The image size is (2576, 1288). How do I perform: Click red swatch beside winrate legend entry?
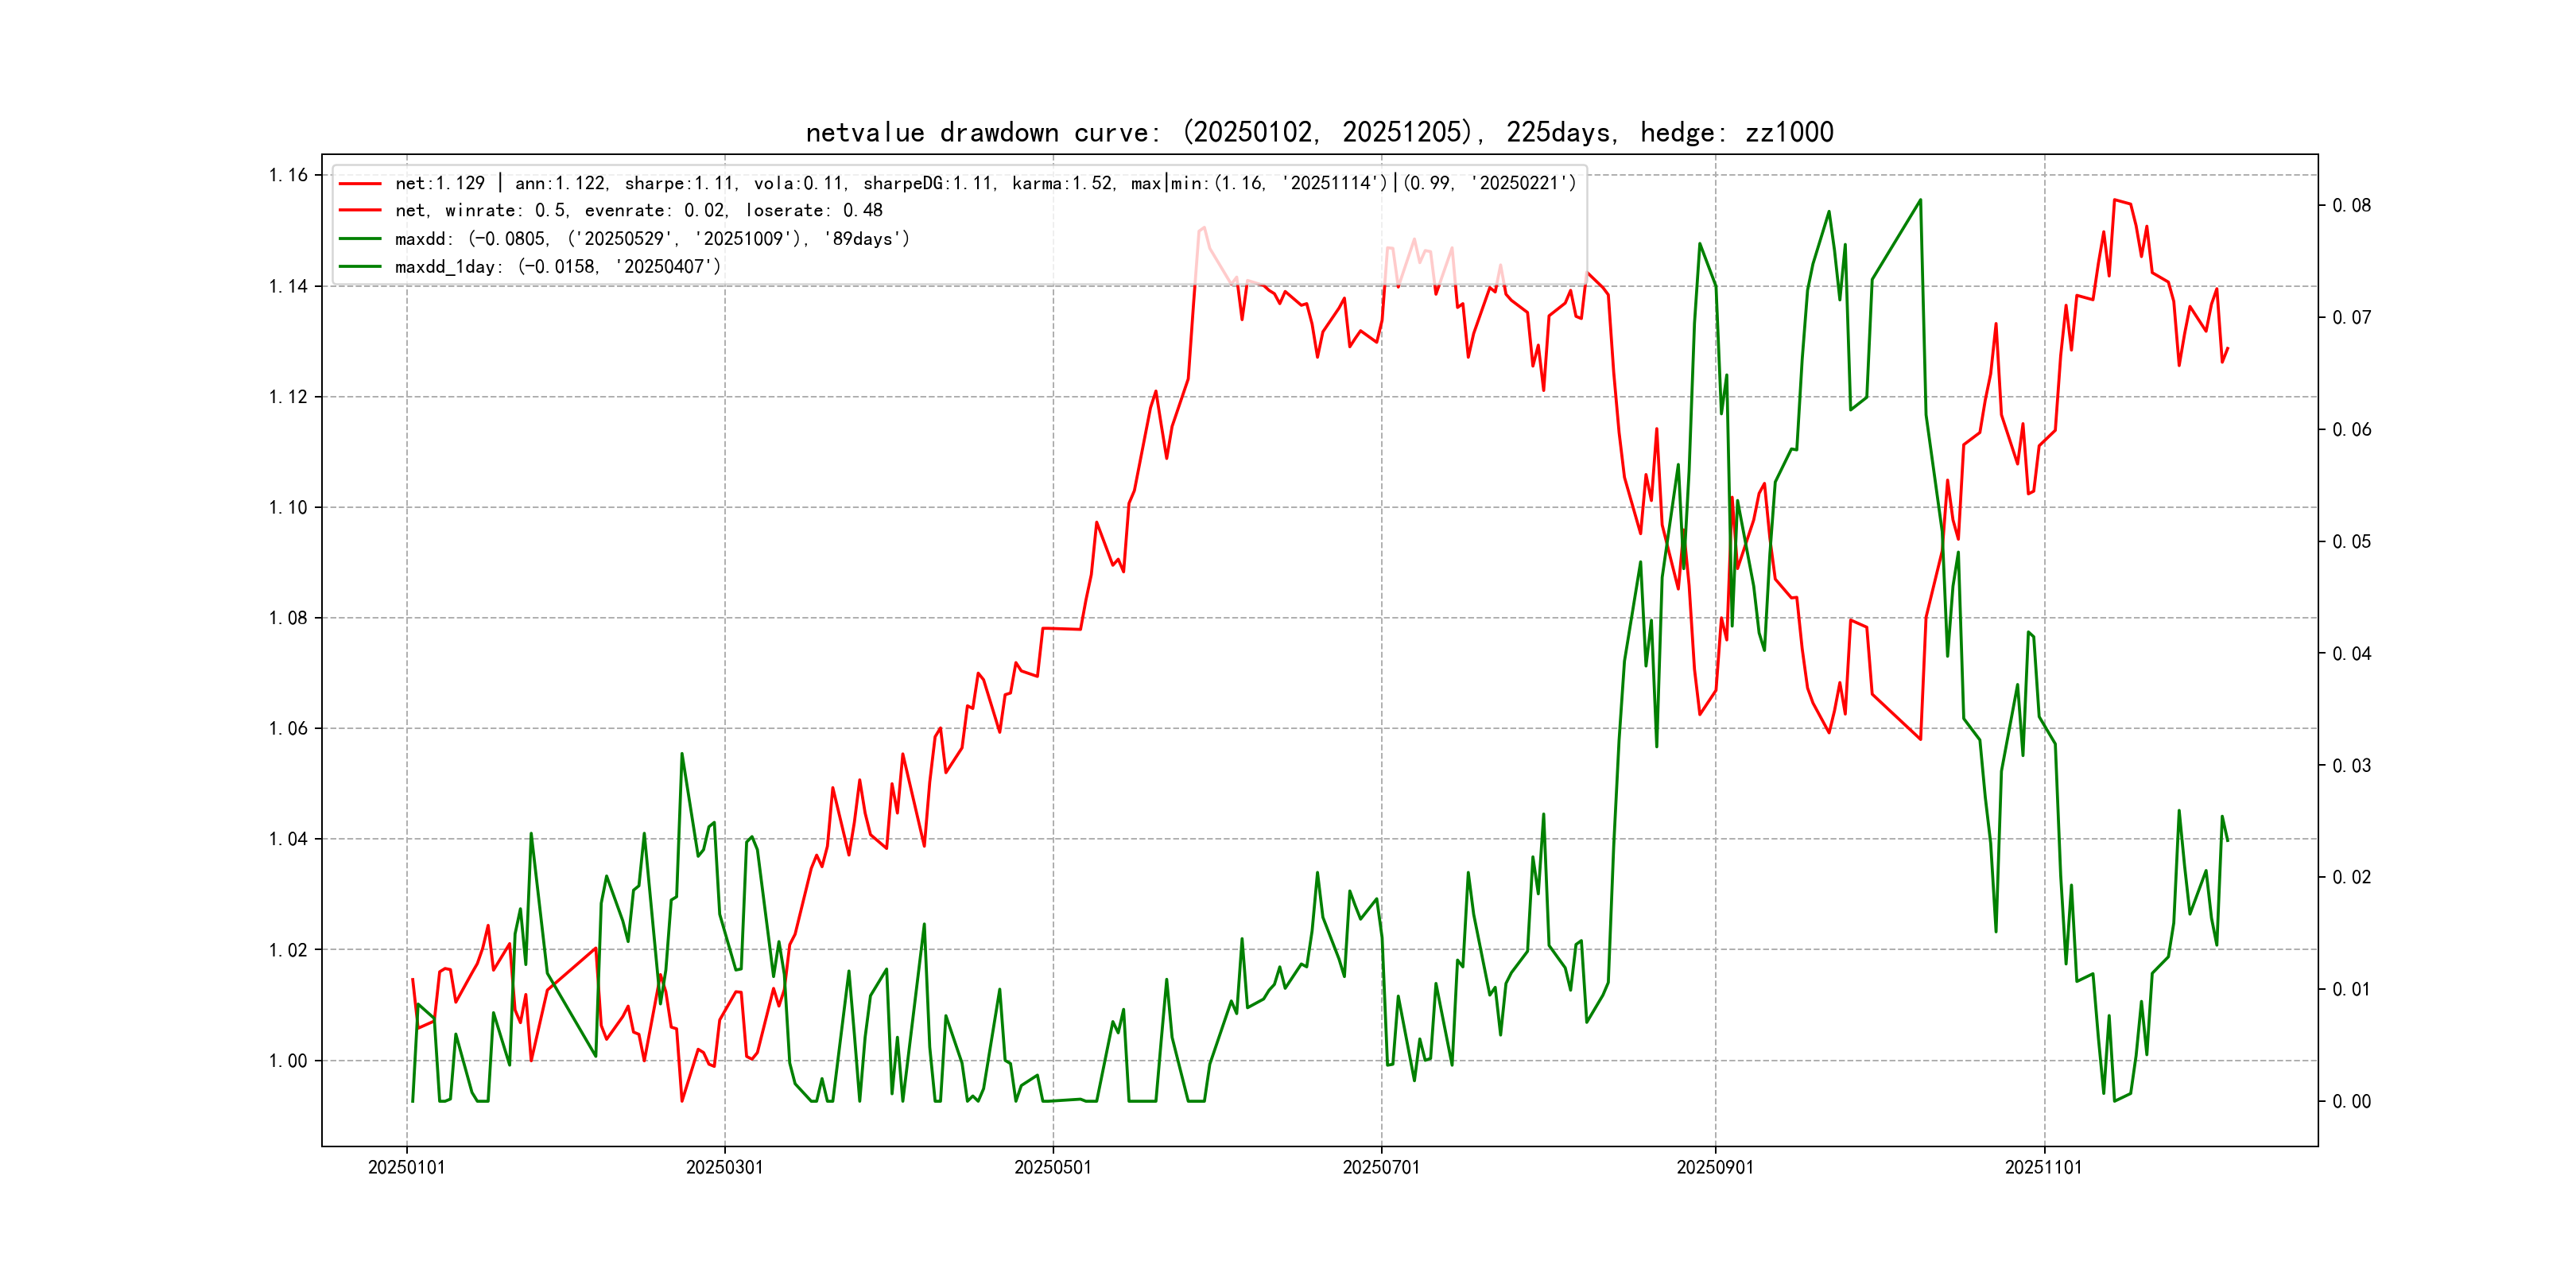(x=360, y=211)
